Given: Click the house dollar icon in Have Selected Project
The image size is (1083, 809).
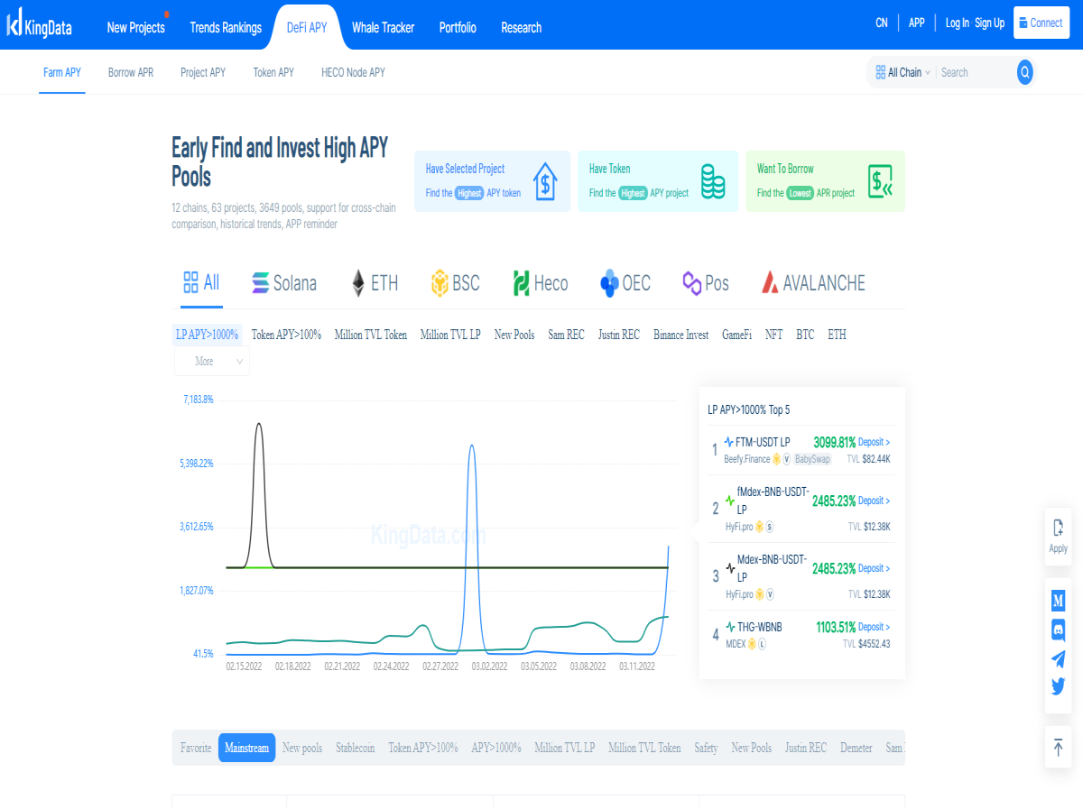Looking at the screenshot, I should [x=545, y=180].
